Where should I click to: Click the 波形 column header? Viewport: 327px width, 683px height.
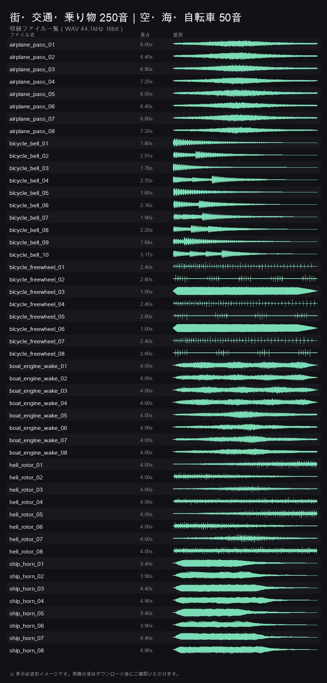[x=178, y=35]
